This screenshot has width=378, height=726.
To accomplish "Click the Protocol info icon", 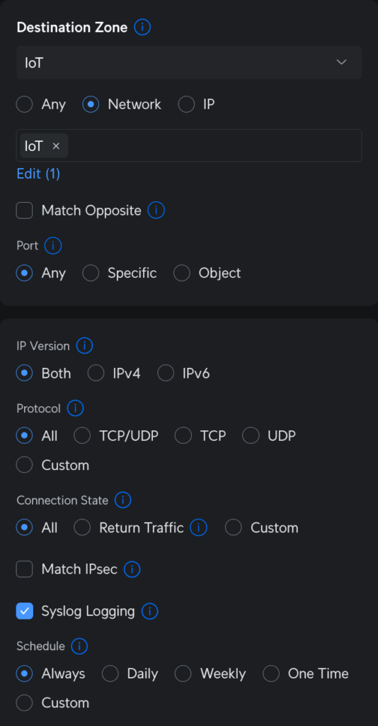I will coord(75,408).
